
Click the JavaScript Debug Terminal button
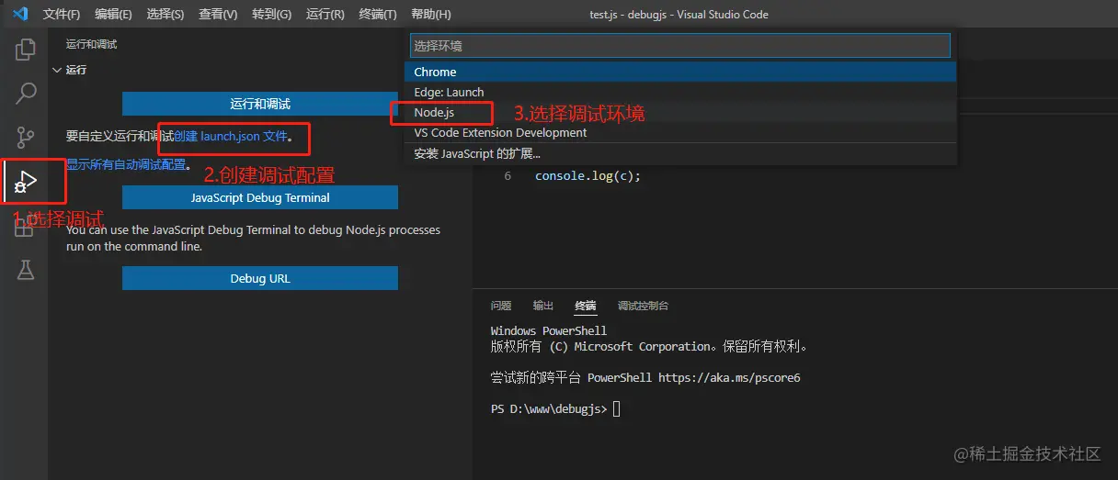[x=260, y=197]
